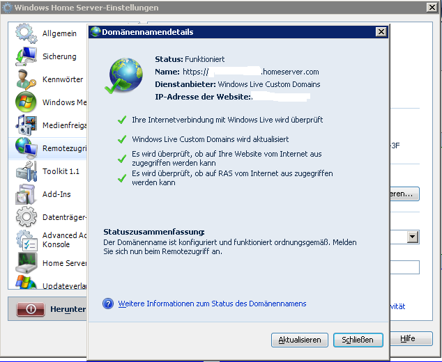Click the globe icon in Domänennamendetails title bar
The height and width of the screenshot is (362, 442).
tap(96, 32)
